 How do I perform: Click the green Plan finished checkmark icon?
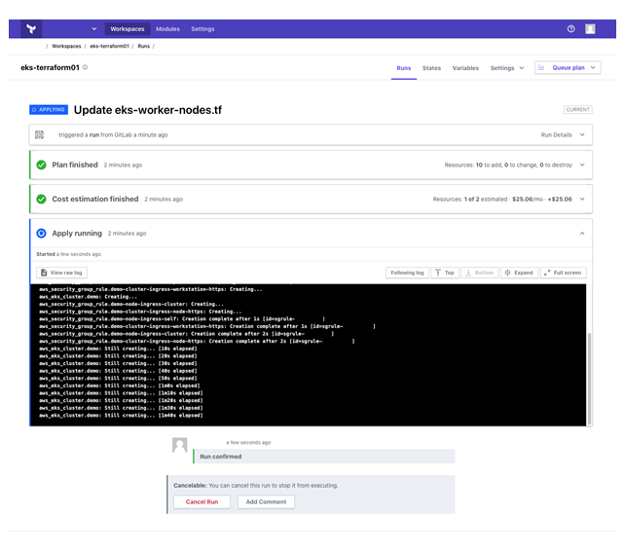pos(41,165)
